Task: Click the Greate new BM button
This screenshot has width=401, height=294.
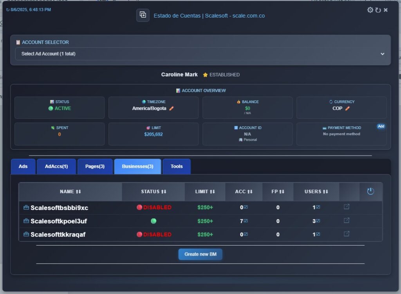Action: 200,254
